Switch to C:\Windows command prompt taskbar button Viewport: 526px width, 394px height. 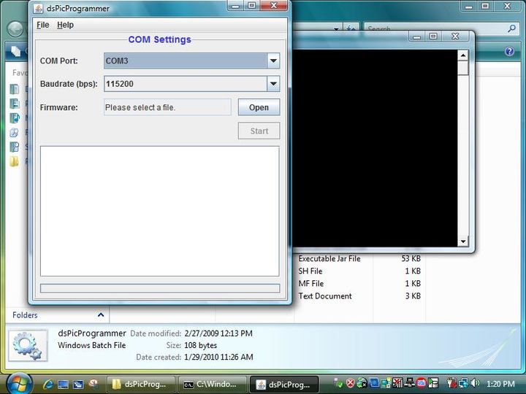click(x=210, y=384)
